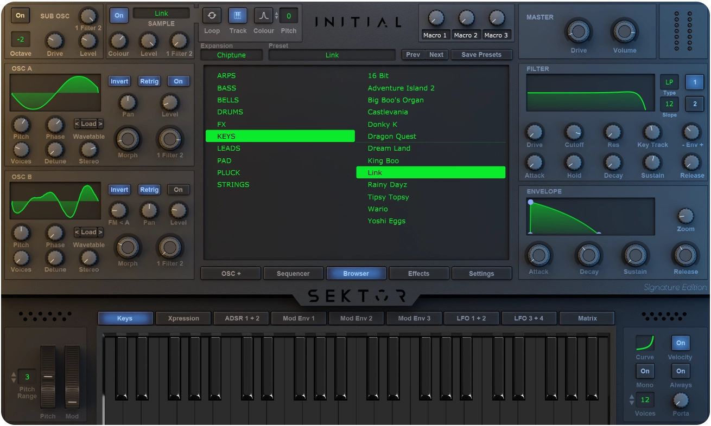Open the wavetable Load selector on OSC A
This screenshot has height=426, width=711.
coord(88,124)
